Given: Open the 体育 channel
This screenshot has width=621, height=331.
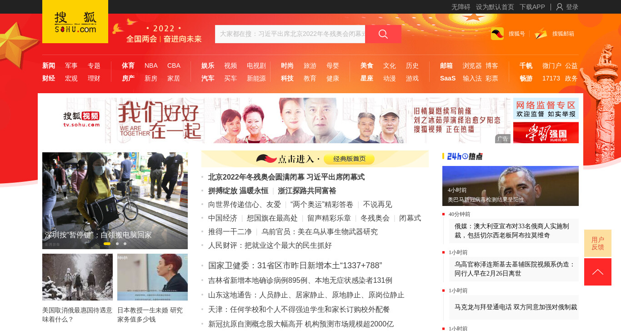Looking at the screenshot, I should 128,65.
